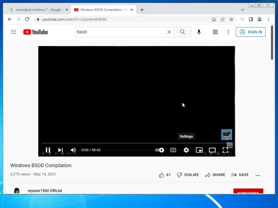The image size is (278, 208).
Task: Open browser side panel icon
Action: point(251,19)
